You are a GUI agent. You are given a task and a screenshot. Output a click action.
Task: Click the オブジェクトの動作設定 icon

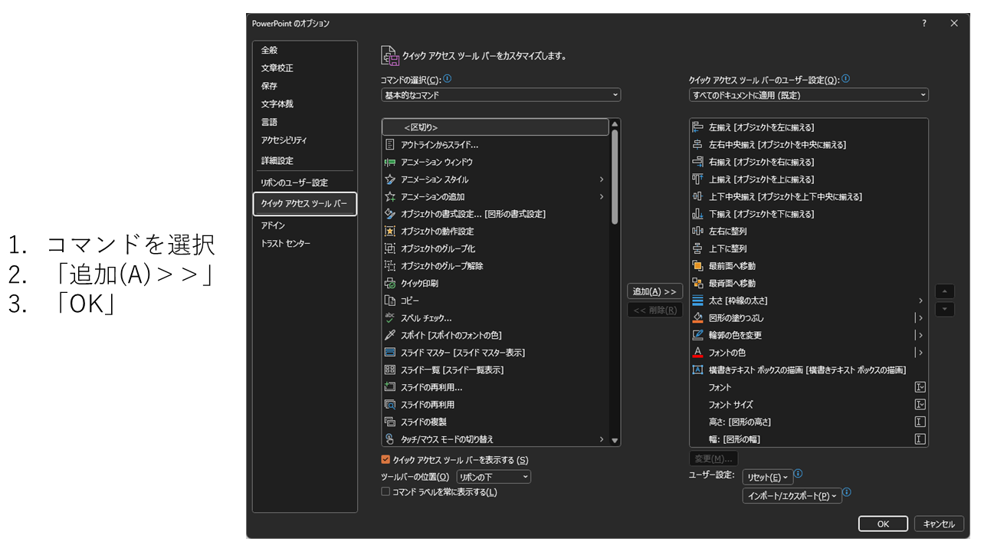click(x=389, y=231)
